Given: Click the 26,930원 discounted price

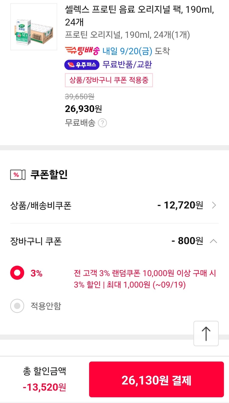Looking at the screenshot, I should tap(83, 109).
